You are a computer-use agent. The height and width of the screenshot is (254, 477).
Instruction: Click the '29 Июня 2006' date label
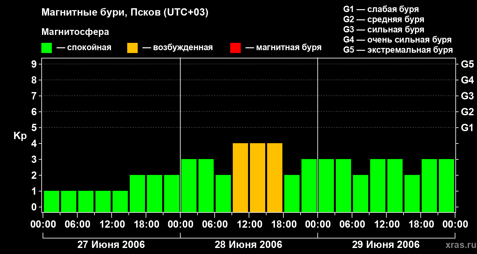(386, 245)
